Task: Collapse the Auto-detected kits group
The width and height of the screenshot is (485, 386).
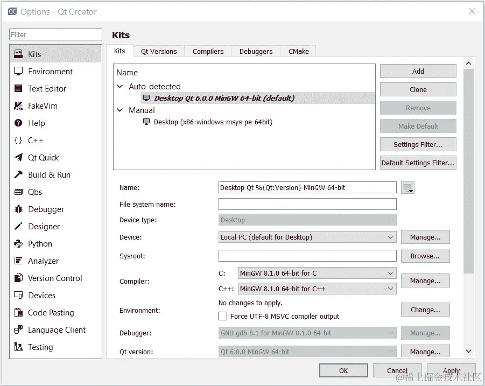Action: coord(120,86)
